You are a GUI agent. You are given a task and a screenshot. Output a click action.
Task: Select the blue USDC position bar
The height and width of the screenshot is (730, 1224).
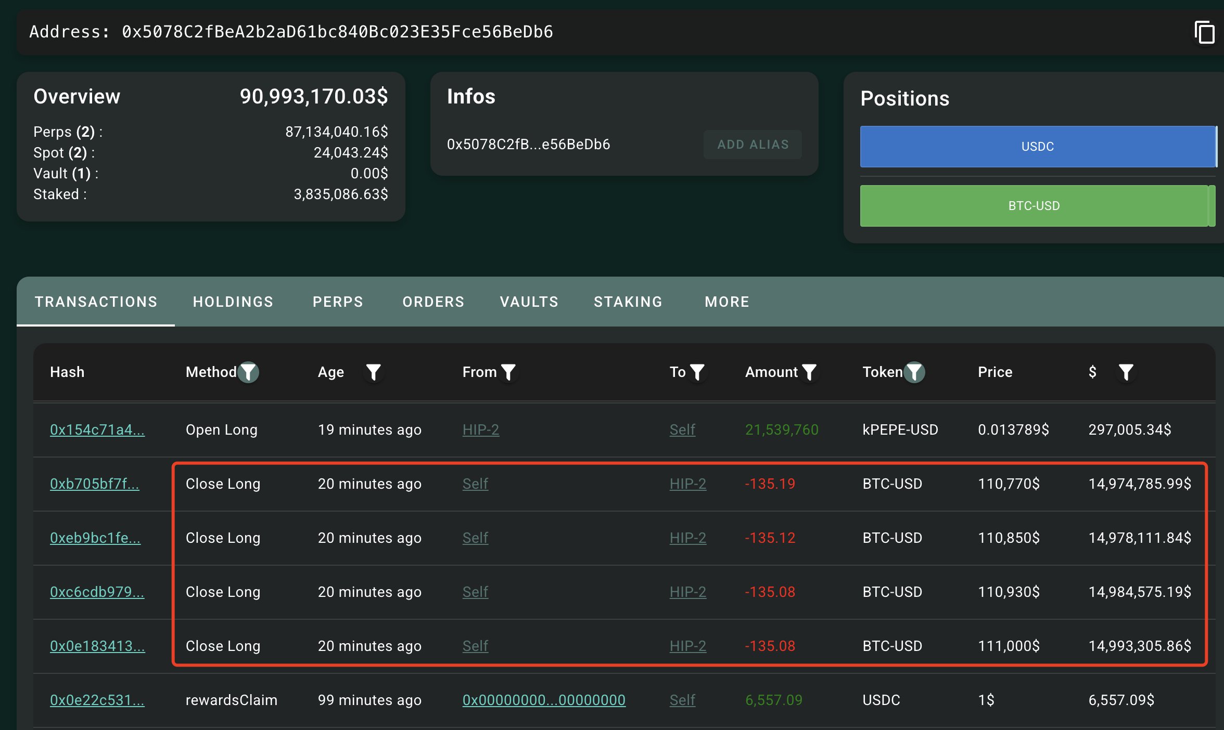coord(1037,147)
